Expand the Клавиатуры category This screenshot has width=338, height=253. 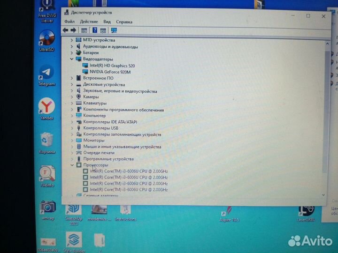[72, 103]
